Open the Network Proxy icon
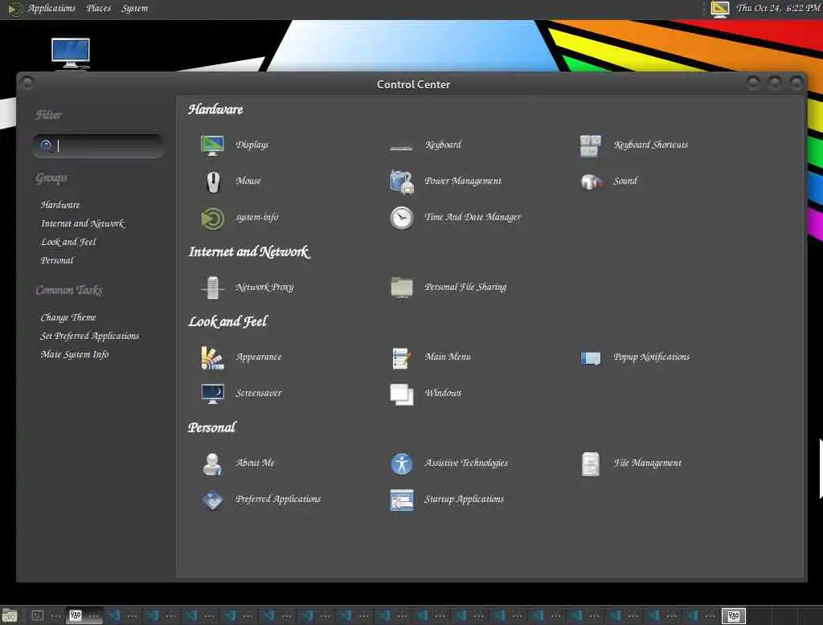This screenshot has width=823, height=625. point(212,288)
